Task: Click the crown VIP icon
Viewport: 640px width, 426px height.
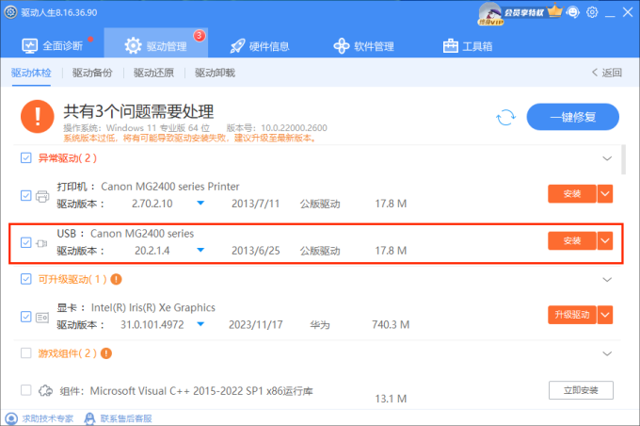Action: 554,11
